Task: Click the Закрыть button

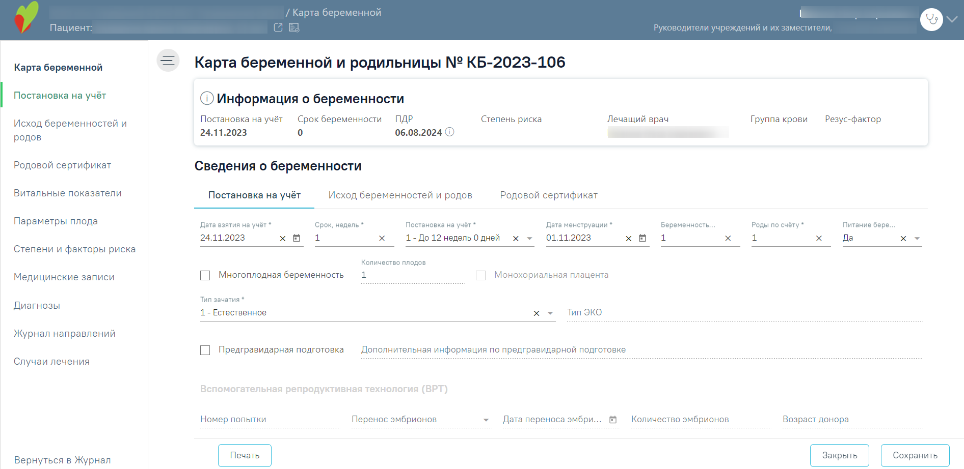Action: 840,455
